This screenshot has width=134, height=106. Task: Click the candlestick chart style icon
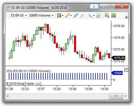point(59,15)
